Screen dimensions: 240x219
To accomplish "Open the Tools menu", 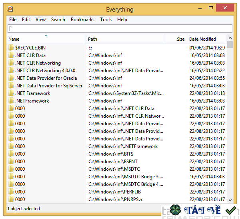I will (106, 20).
